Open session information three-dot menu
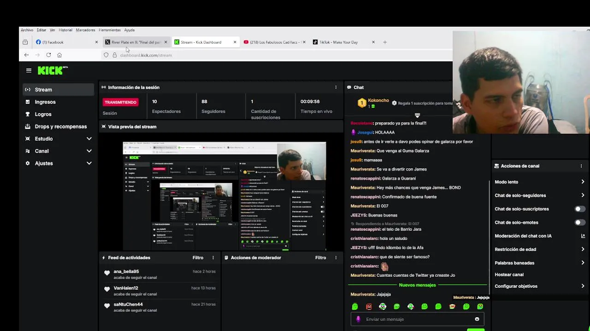This screenshot has width=590, height=331. pyautogui.click(x=336, y=87)
